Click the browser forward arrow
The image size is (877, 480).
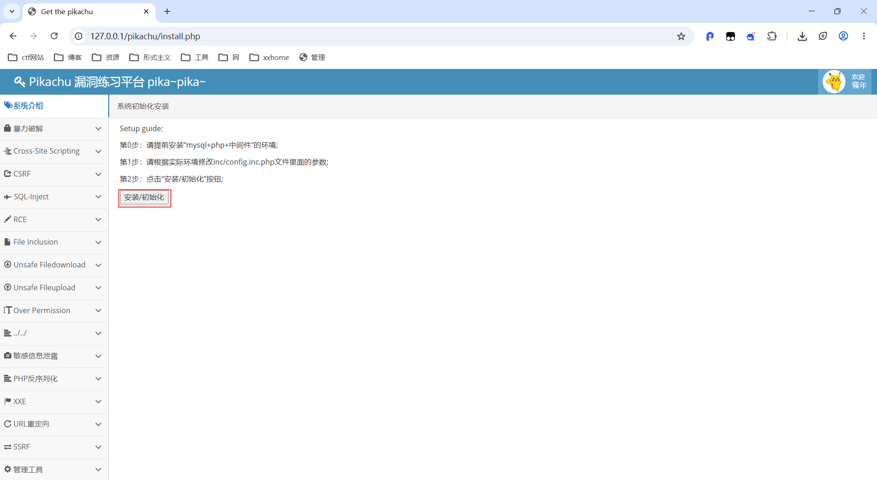[x=33, y=36]
